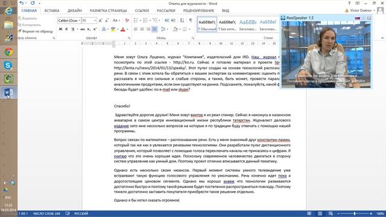Toggle strikethrough abc formatting
Screen dimensions: 386x217
[83, 30]
